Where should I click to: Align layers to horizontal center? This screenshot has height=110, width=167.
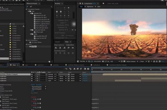(60, 48)
